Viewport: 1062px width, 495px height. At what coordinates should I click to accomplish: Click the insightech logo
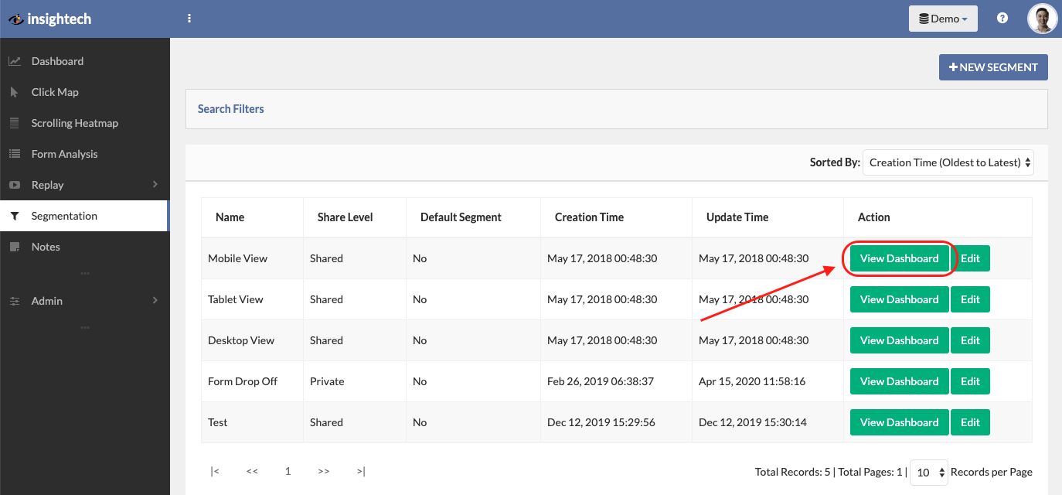pyautogui.click(x=50, y=19)
